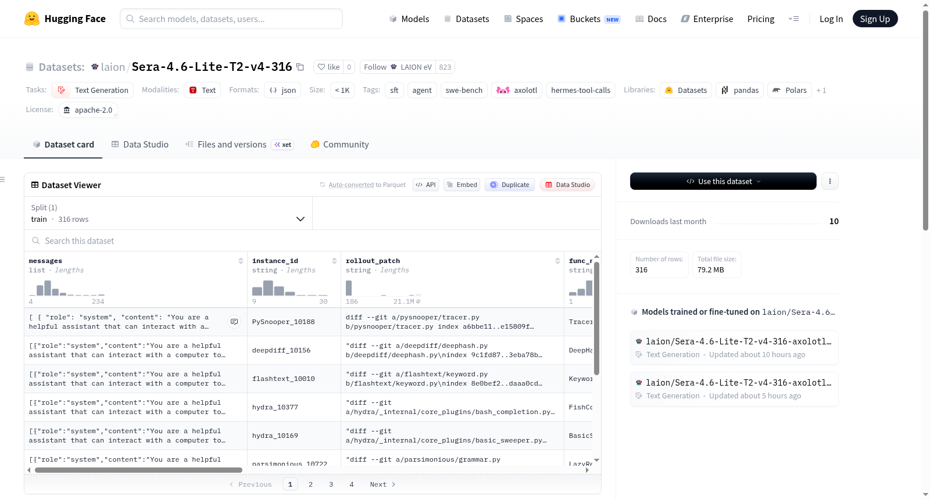Open the dataset options three-dot menu

pyautogui.click(x=829, y=181)
